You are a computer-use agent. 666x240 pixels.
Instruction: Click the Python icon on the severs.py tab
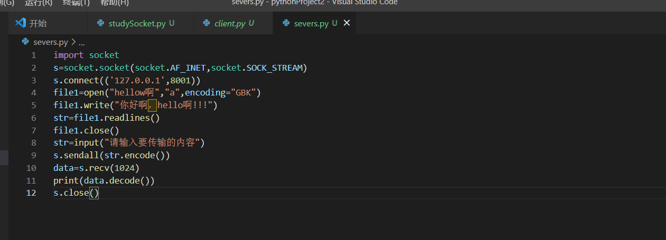click(286, 23)
